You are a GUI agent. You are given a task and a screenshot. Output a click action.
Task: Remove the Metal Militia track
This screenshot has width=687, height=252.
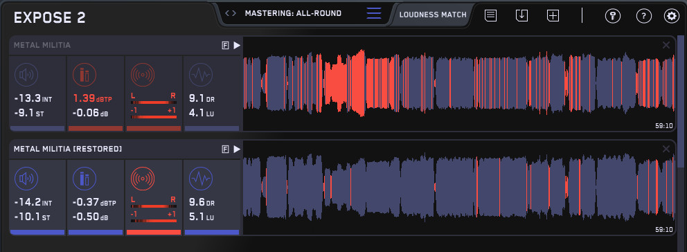coord(666,45)
